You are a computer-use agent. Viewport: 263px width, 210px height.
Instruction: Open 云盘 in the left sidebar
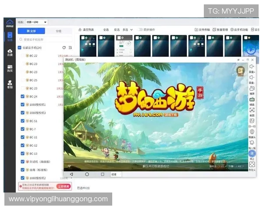(10, 52)
